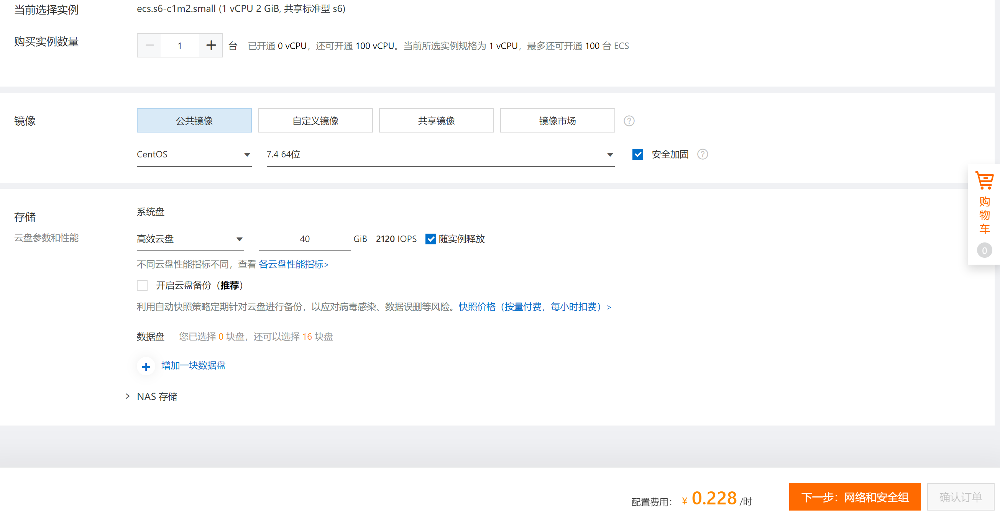Open the 高效云盘 disk type dropdown

pos(190,239)
